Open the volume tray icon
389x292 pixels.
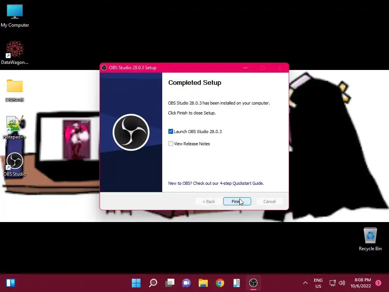342,283
